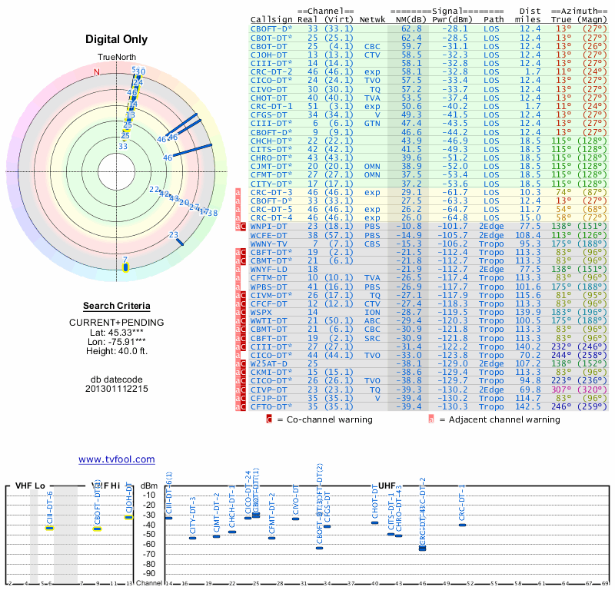Select the WWTI-DT table row callsign

click(268, 320)
